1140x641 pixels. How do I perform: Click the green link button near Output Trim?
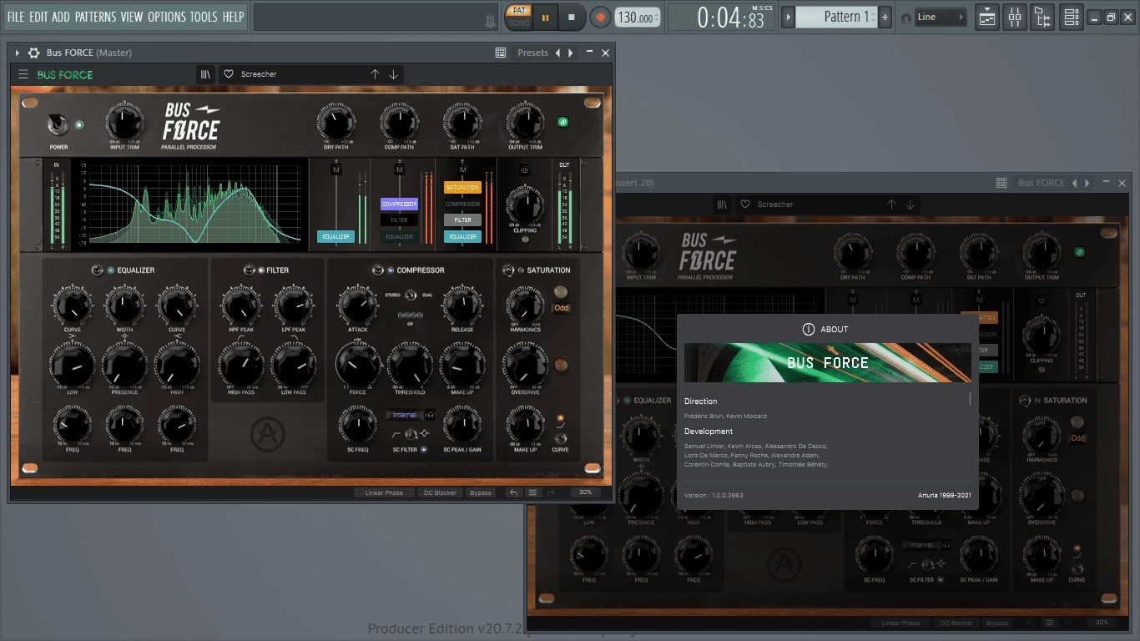point(563,122)
